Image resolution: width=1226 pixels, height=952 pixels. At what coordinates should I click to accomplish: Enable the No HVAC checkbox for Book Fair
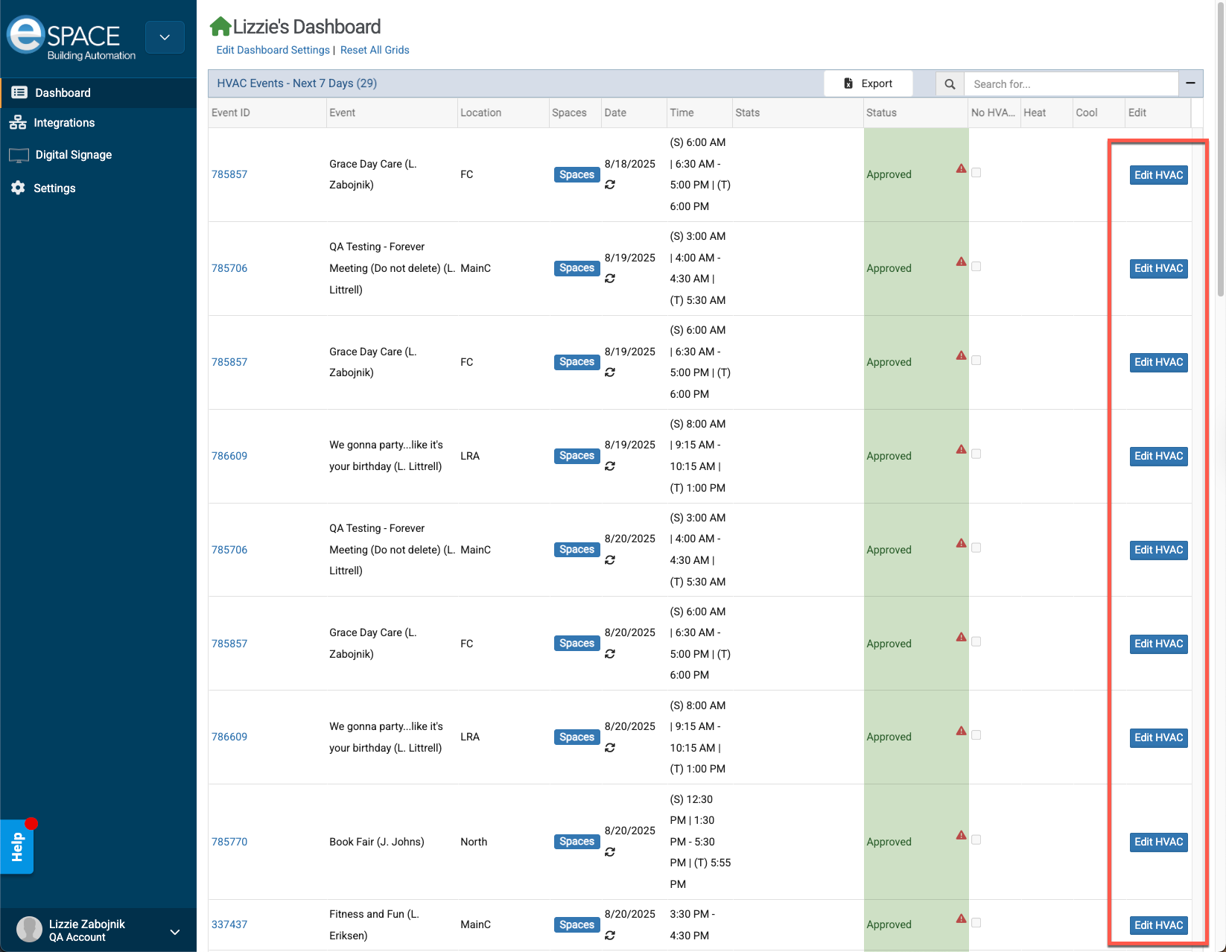[x=976, y=840]
